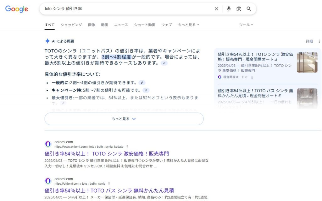
Task: Click the Google logo
Action: tap(17, 9)
